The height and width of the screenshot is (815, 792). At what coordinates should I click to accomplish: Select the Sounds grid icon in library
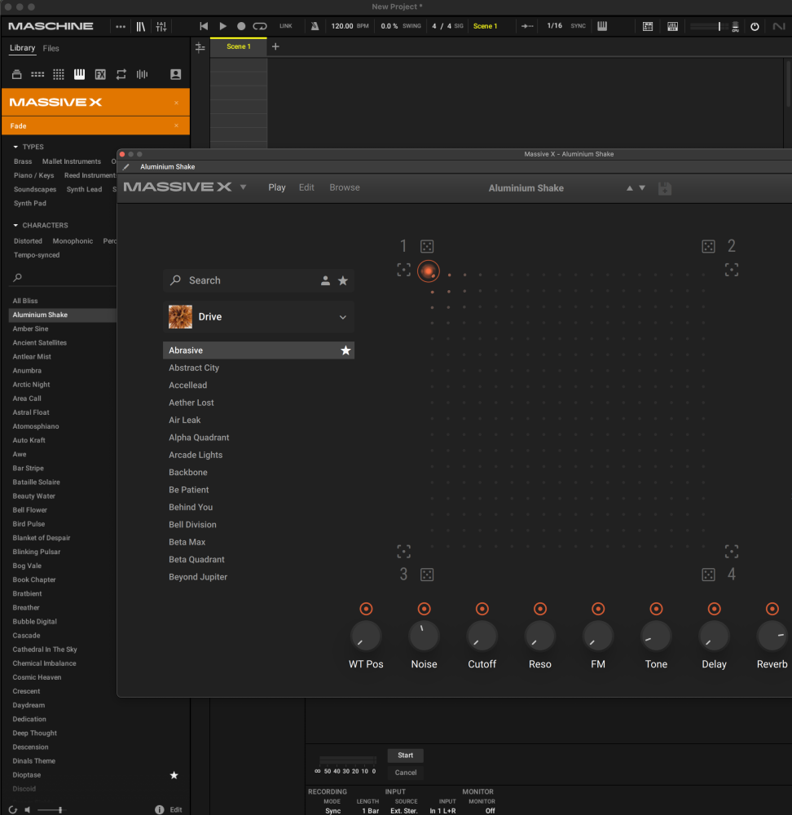tap(59, 74)
